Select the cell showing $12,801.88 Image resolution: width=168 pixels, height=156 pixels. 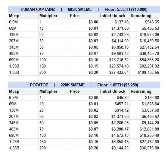tap(145, 129)
